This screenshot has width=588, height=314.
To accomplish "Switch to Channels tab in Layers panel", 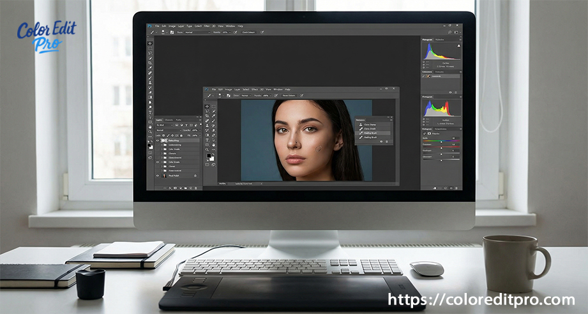I will click(x=169, y=120).
